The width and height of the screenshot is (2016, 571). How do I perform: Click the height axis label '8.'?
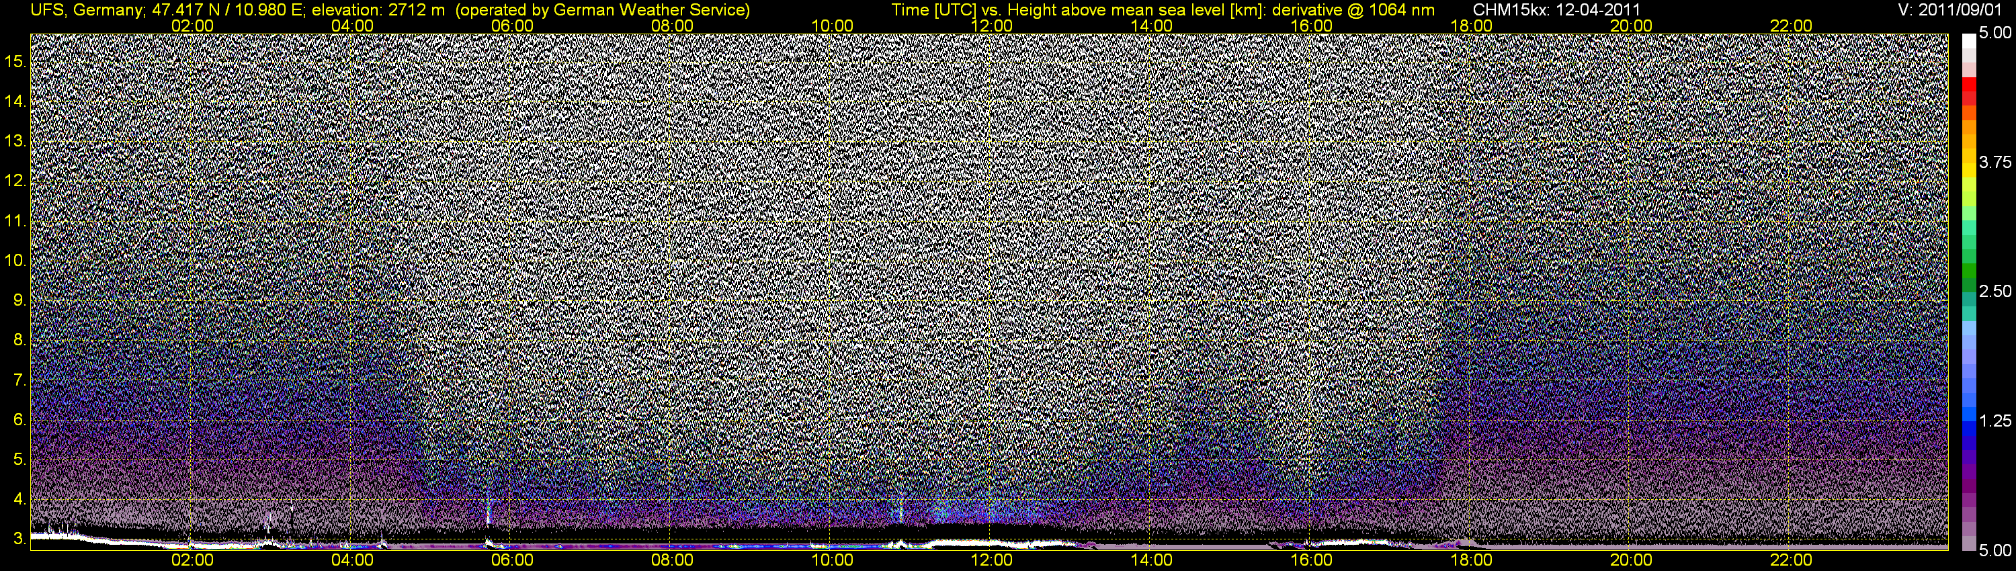(19, 341)
